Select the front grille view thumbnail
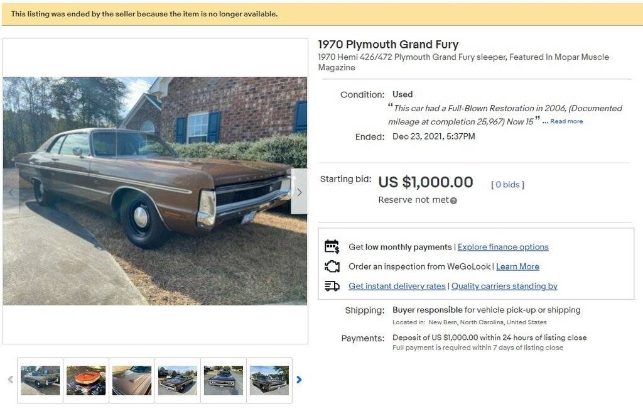Screen dimensions: 643x411 coord(224,379)
